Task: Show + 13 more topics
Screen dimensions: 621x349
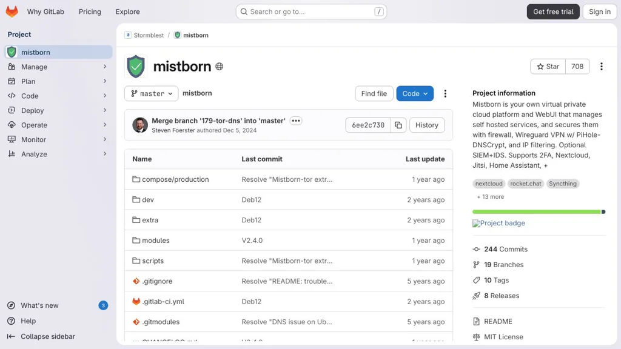Action: (490, 197)
